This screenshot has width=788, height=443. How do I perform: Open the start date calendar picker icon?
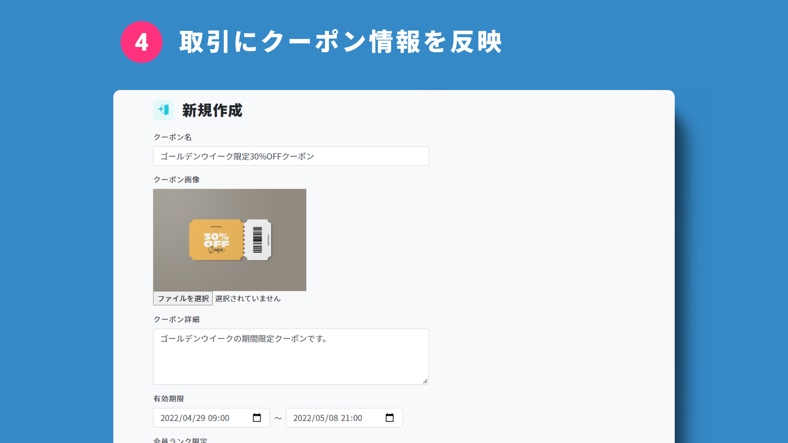pyautogui.click(x=257, y=418)
